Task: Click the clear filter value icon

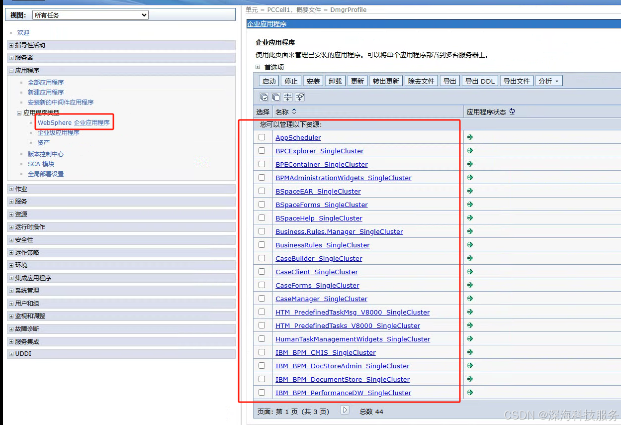Action: tap(300, 97)
